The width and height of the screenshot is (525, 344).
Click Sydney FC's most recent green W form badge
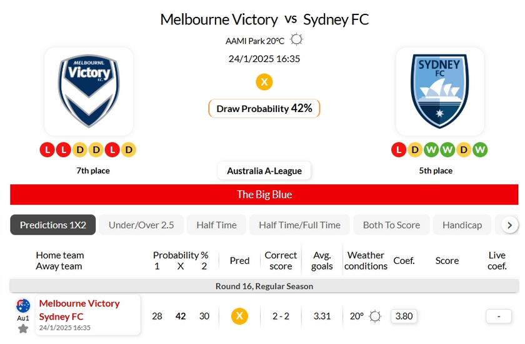(x=480, y=149)
